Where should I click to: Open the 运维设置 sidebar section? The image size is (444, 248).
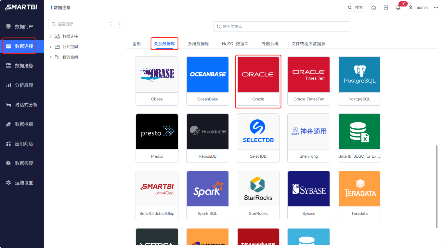pos(22,183)
